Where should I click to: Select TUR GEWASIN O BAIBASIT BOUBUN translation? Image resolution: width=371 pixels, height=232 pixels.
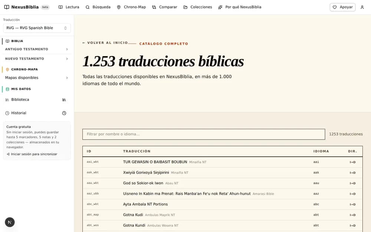click(x=155, y=162)
